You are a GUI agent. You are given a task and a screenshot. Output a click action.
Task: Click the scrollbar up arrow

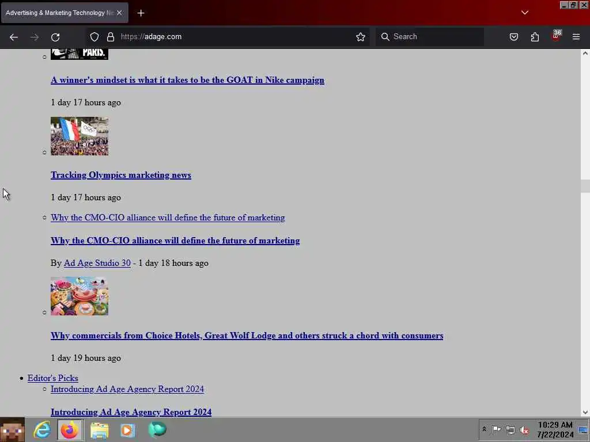click(x=585, y=54)
